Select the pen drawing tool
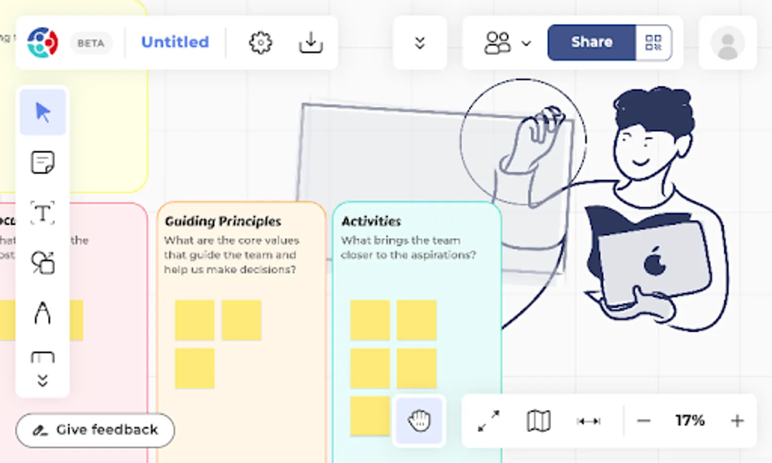Screen dimensions: 772x463 43,312
